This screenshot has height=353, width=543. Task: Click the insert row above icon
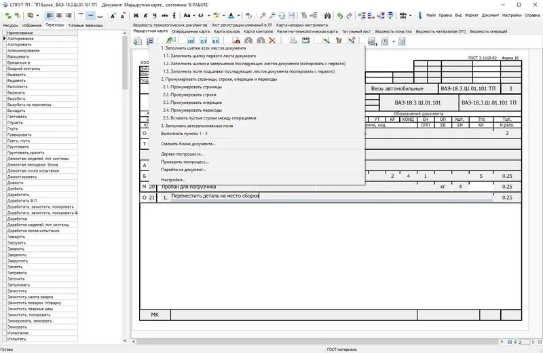click(362, 16)
